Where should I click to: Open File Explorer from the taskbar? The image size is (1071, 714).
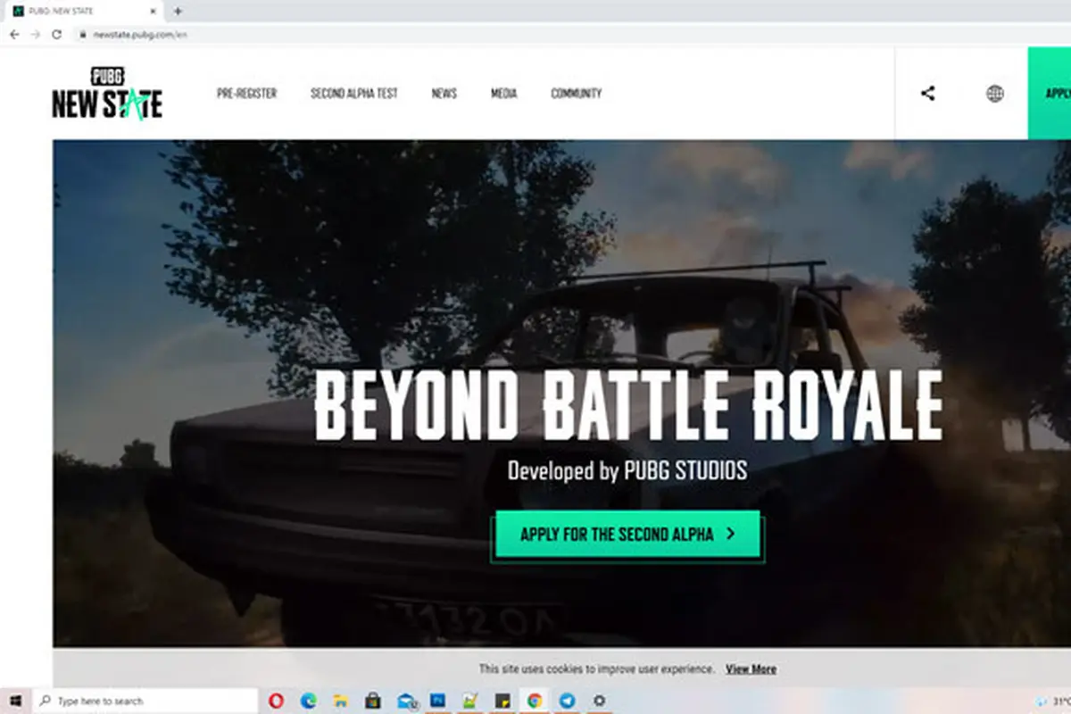click(x=341, y=701)
